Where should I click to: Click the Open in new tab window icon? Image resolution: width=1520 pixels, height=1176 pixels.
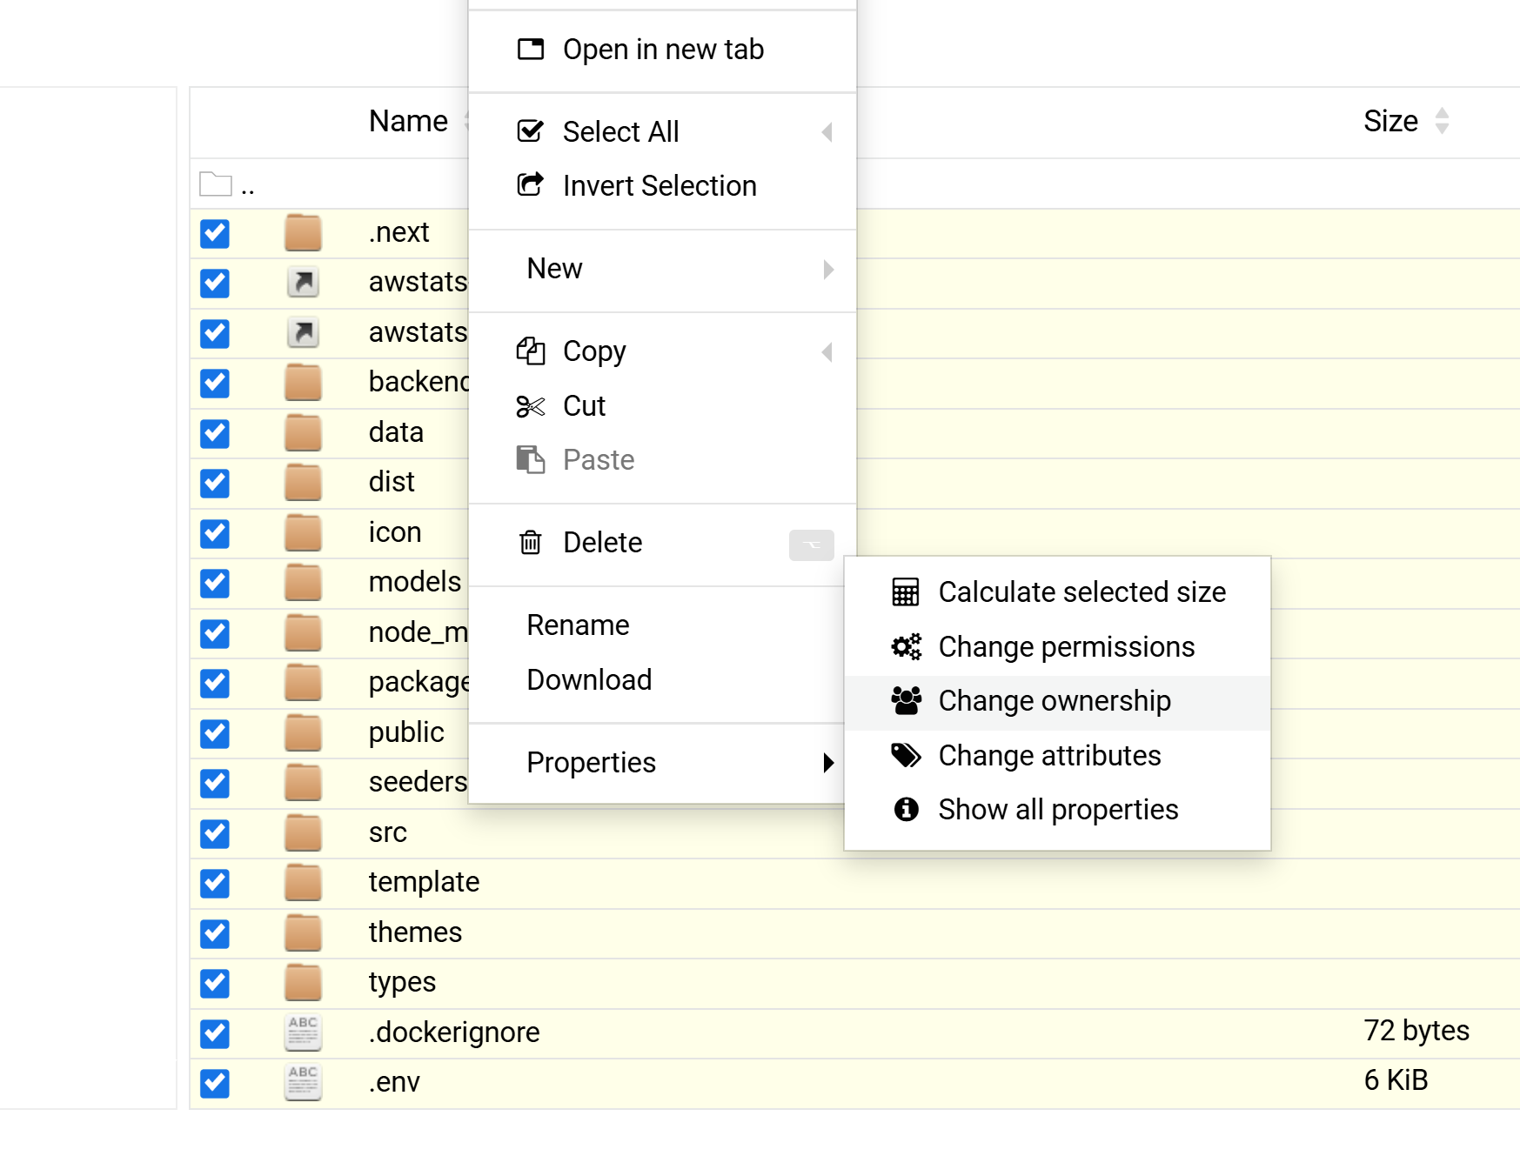(x=531, y=49)
